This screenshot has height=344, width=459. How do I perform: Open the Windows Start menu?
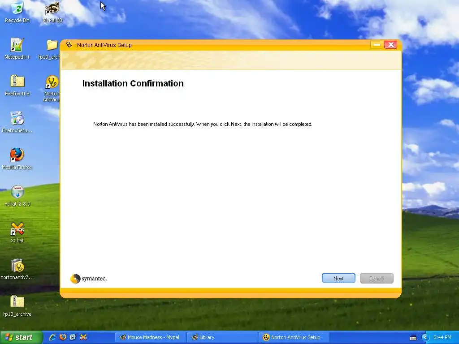(21, 337)
